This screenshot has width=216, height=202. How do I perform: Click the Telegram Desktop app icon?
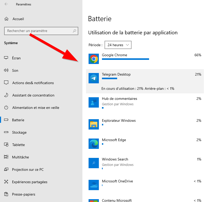click(x=94, y=78)
